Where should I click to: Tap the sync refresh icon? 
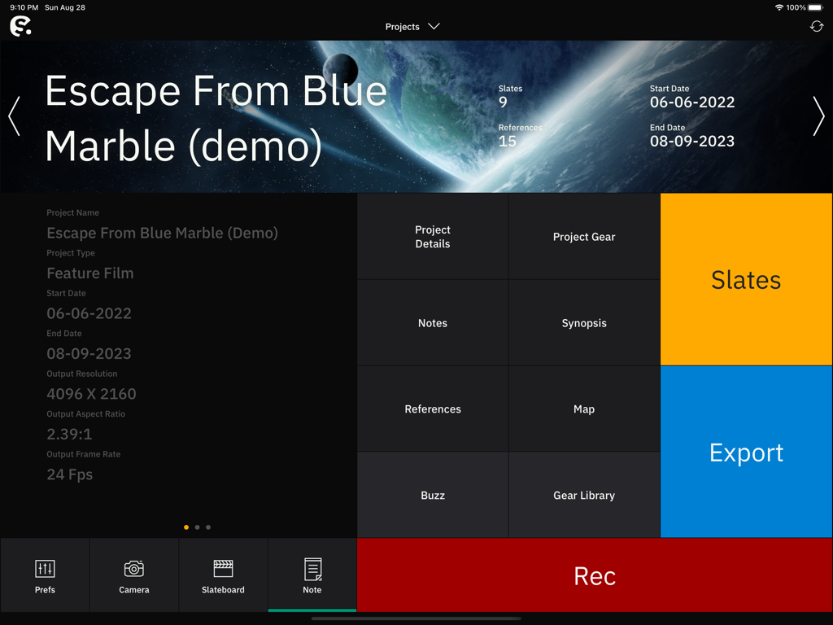click(x=816, y=25)
